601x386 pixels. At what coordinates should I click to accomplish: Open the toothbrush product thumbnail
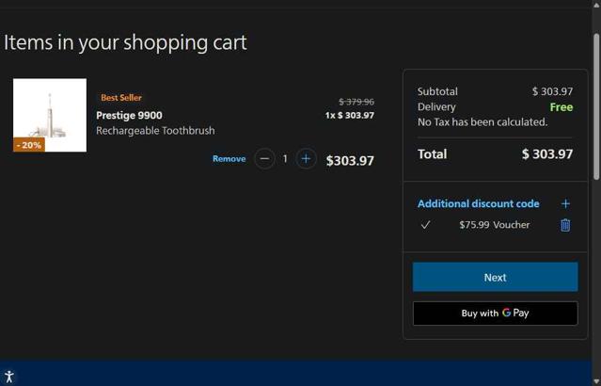(x=50, y=115)
